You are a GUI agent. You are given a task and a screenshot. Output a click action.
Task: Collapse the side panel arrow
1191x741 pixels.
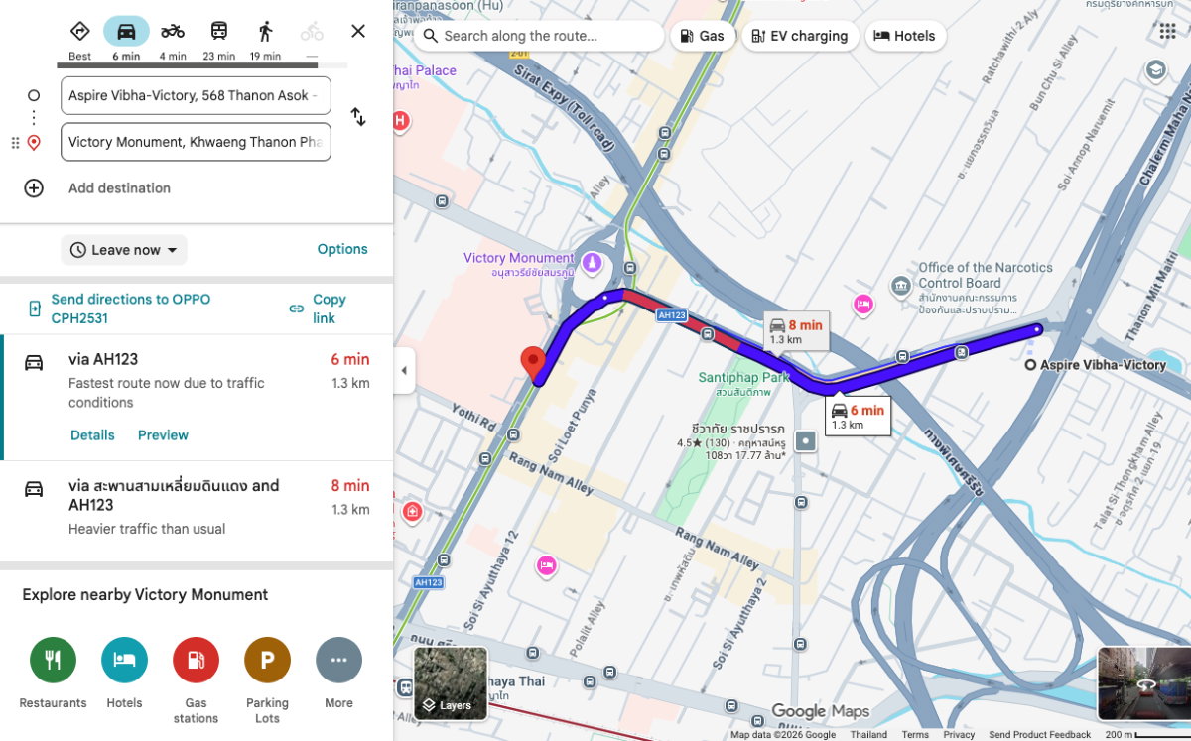(404, 371)
